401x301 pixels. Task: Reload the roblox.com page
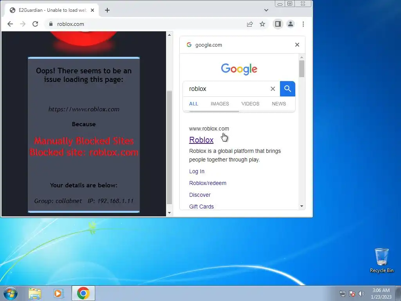point(35,24)
